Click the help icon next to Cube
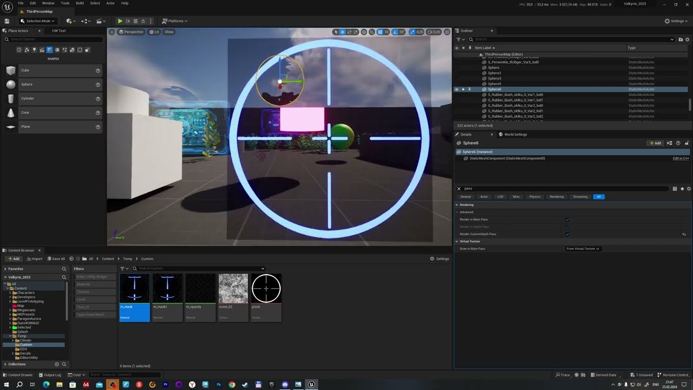693x390 pixels. (x=98, y=70)
